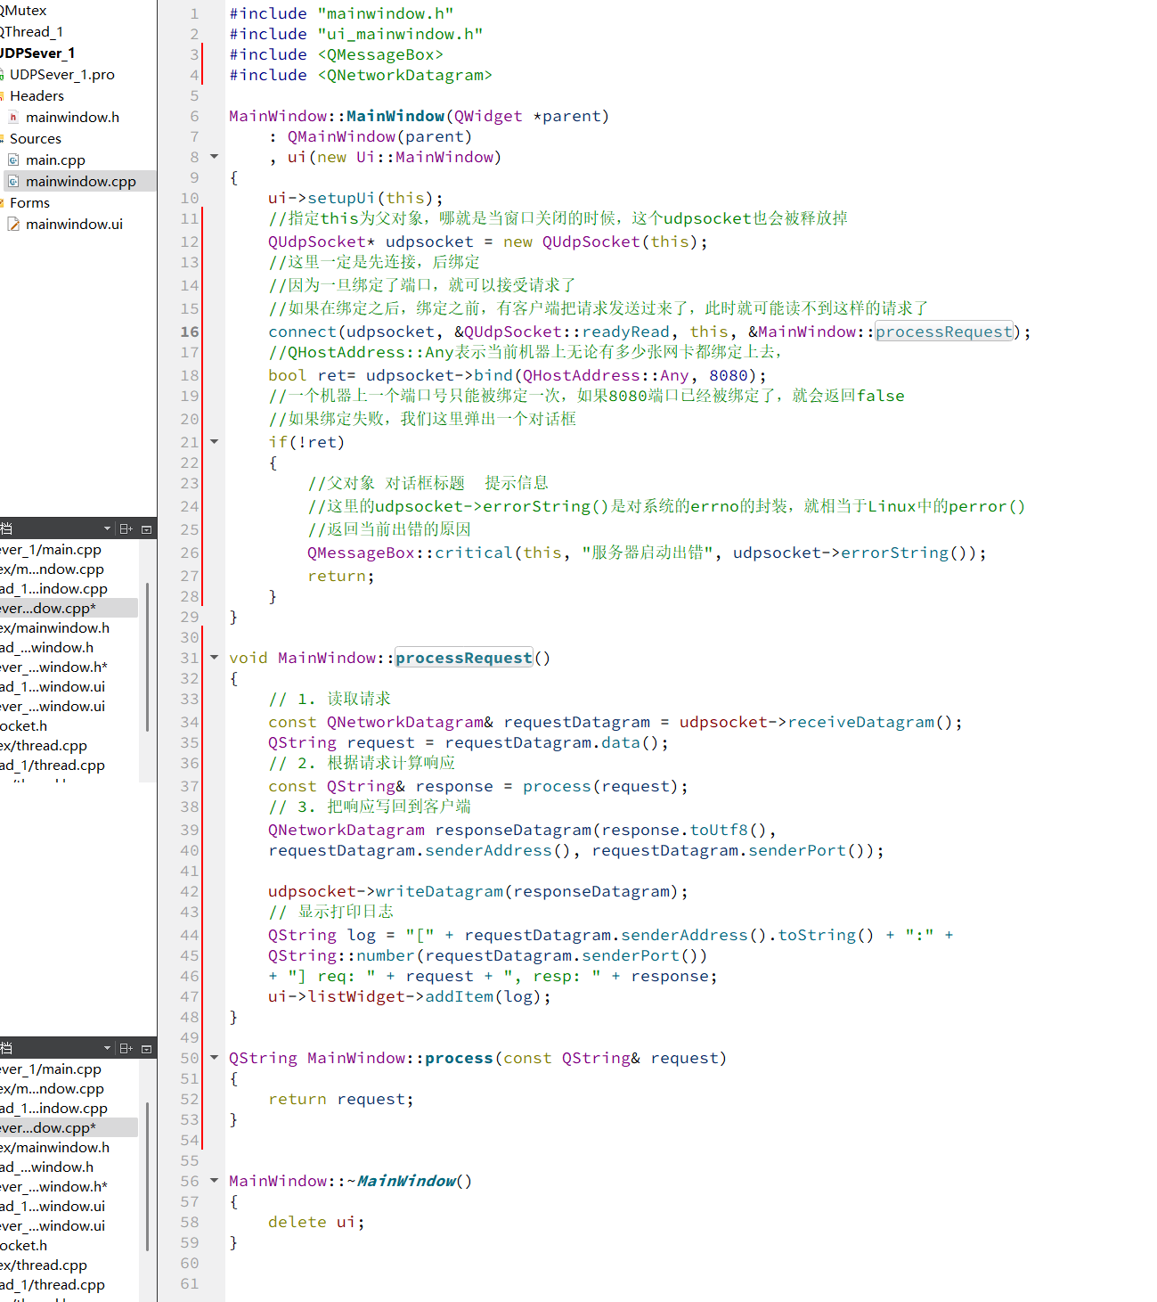Collapse processRequest function fold at line 31
The height and width of the screenshot is (1302, 1157).
pos(214,657)
